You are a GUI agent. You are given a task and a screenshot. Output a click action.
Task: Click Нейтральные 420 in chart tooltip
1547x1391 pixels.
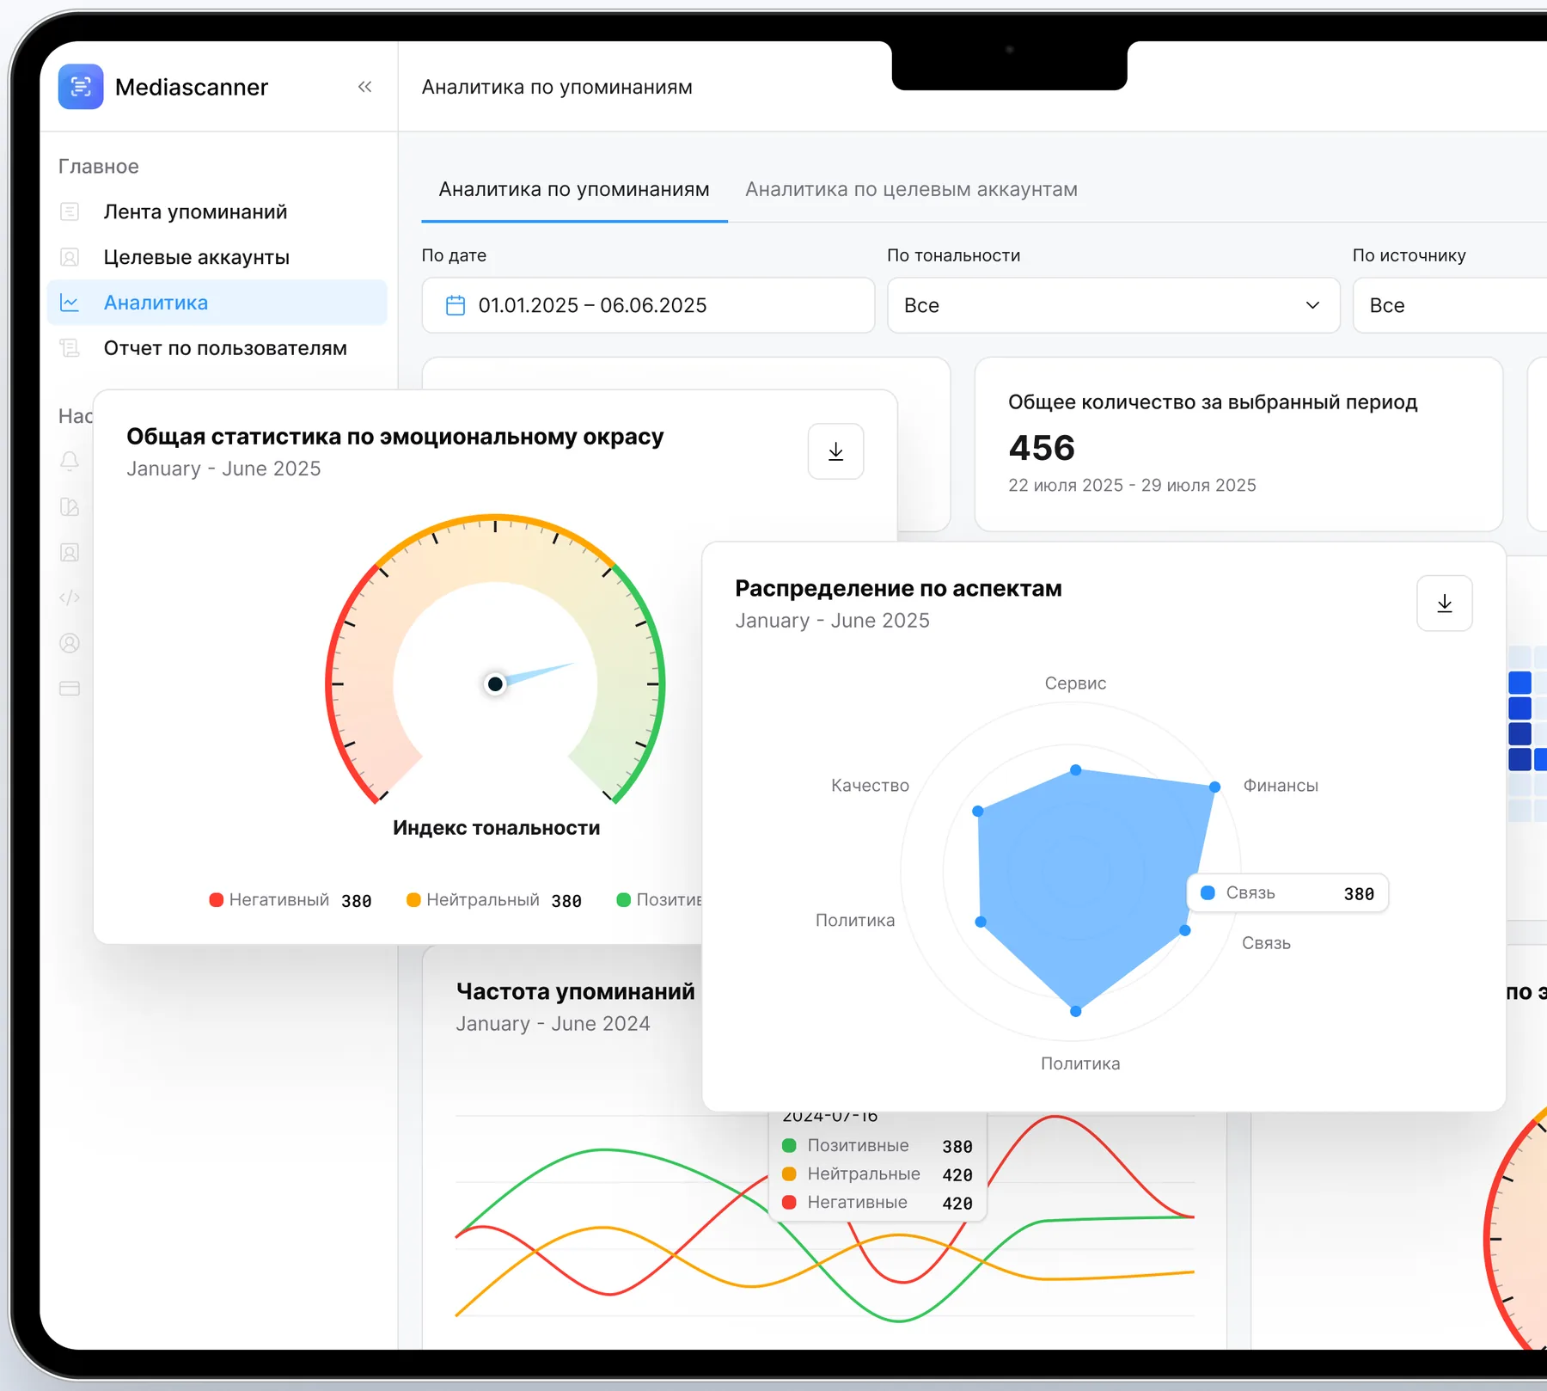(877, 1174)
